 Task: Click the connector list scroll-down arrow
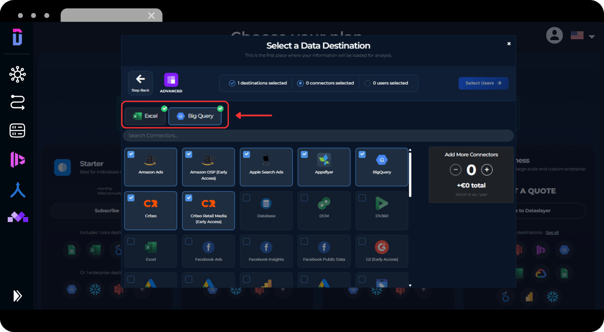(x=410, y=285)
